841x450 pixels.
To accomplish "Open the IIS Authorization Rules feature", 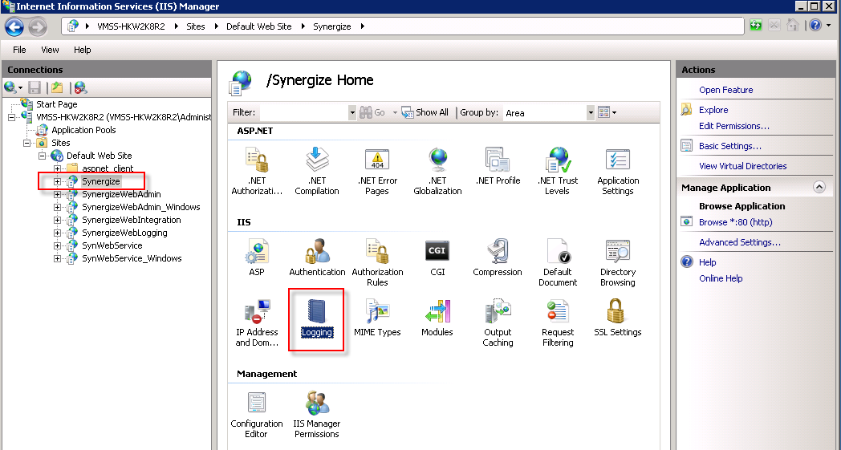I will (x=377, y=263).
